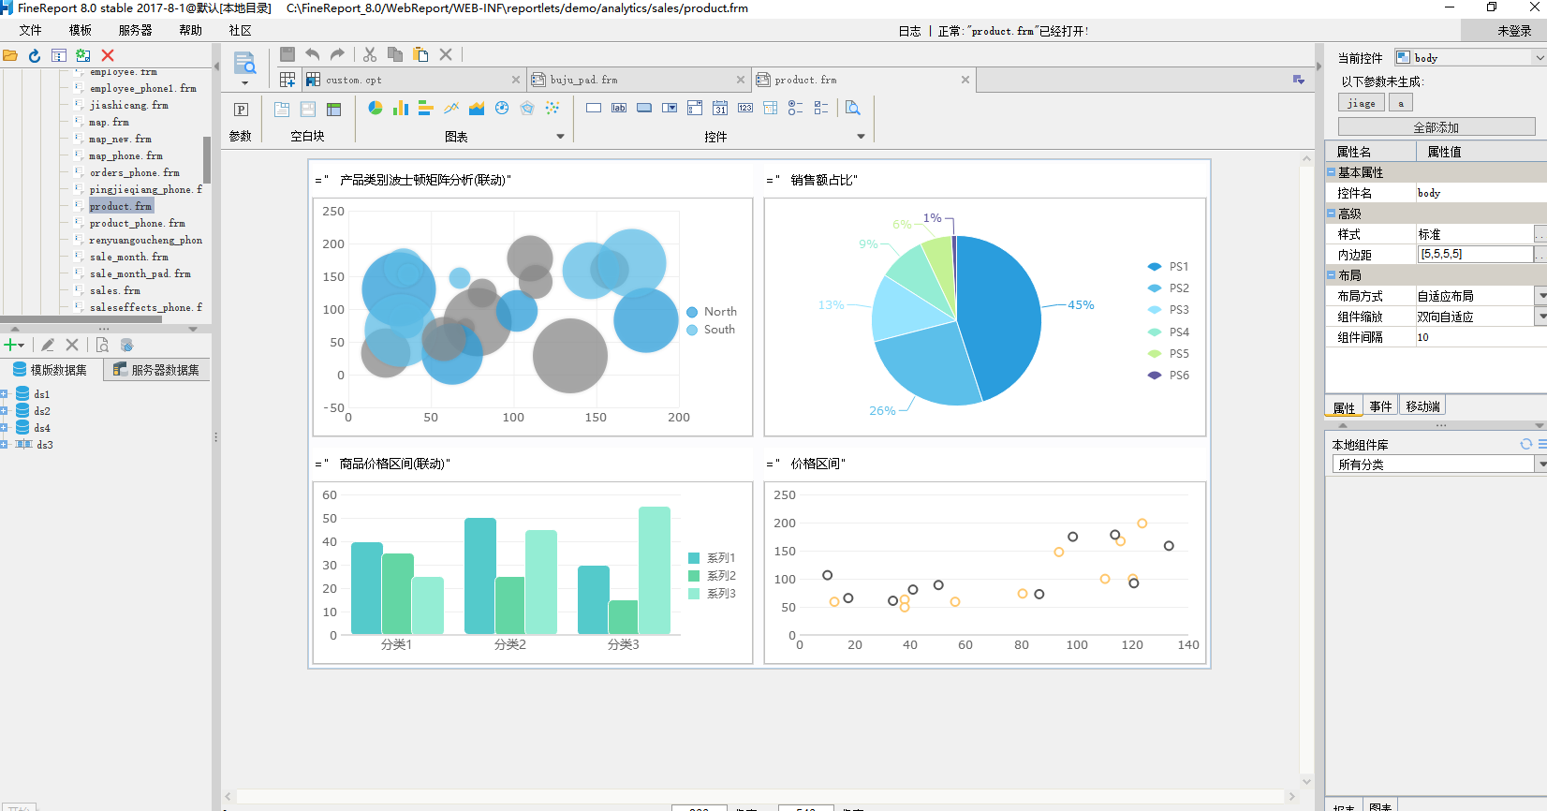This screenshot has height=811, width=1547.
Task: Redo the last undone action
Action: [x=337, y=54]
